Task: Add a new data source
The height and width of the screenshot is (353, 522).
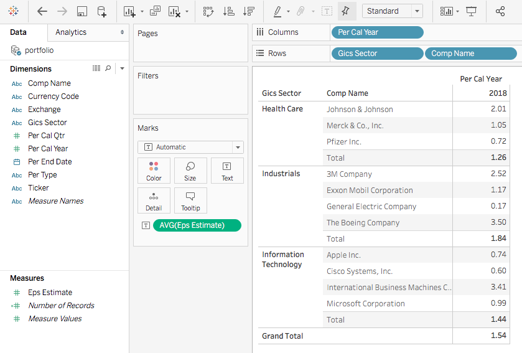Action: [x=101, y=11]
